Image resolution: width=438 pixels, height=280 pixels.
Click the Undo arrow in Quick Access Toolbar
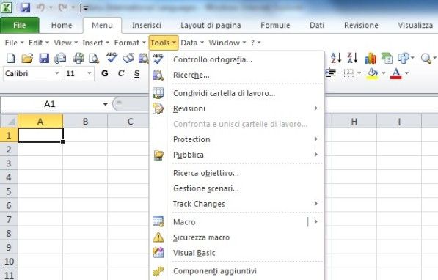(x=40, y=7)
